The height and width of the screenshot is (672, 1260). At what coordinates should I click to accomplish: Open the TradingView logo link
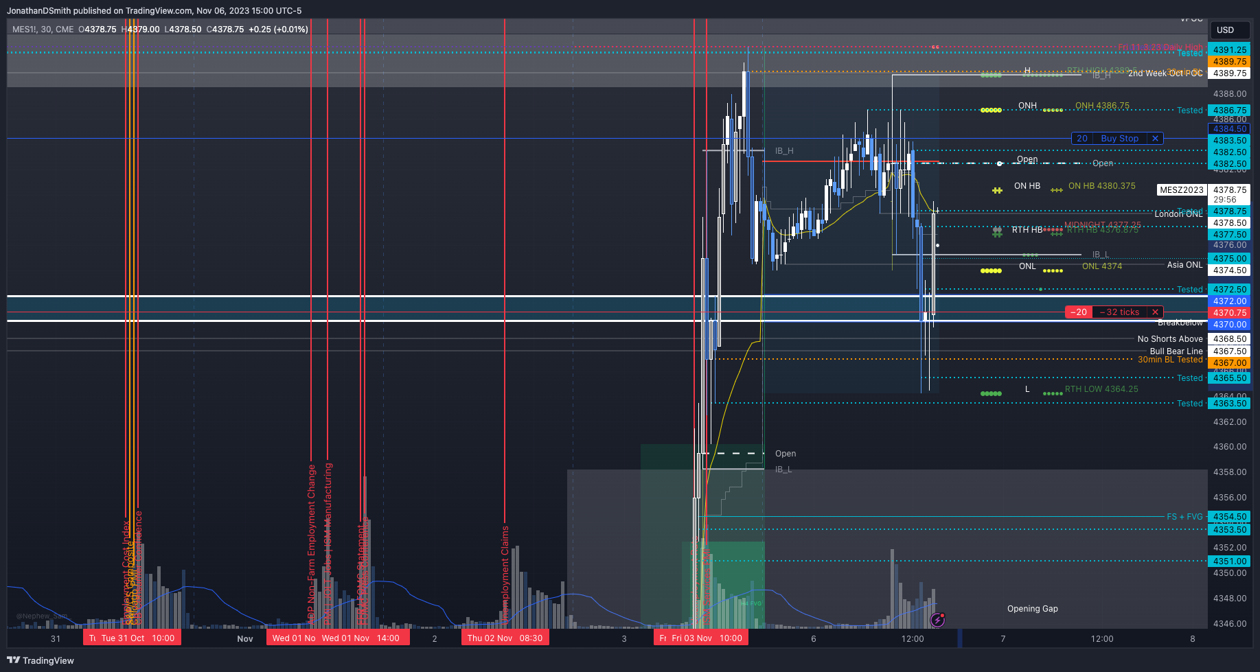point(41,660)
